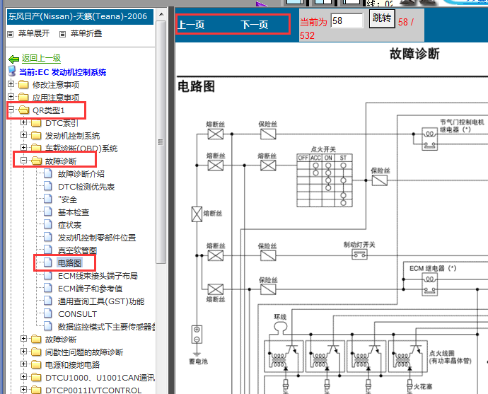This screenshot has width=488, height=394.
Task: Select the 应用注意事项 folder icon
Action: [x=23, y=98]
